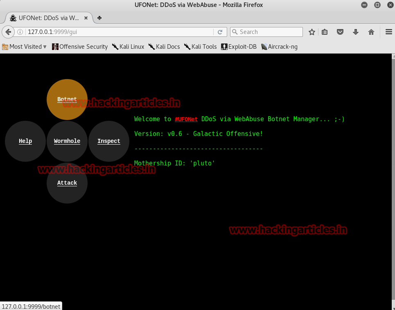Bookmark this page with the star icon
The width and height of the screenshot is (395, 310).
[x=312, y=32]
